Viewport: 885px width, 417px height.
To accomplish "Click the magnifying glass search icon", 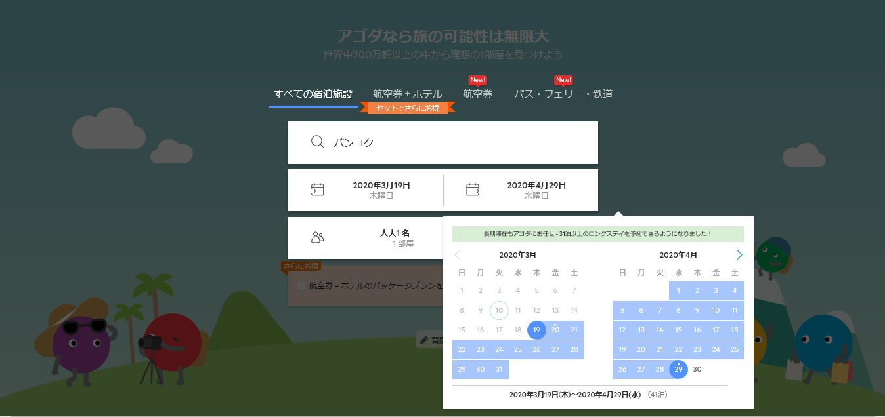I will pos(318,142).
